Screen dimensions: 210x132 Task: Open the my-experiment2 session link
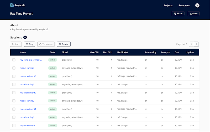pos(28,93)
